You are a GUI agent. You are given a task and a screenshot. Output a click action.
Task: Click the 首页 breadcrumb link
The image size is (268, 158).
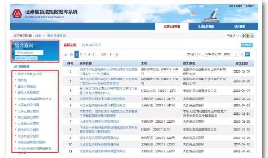(x=38, y=36)
